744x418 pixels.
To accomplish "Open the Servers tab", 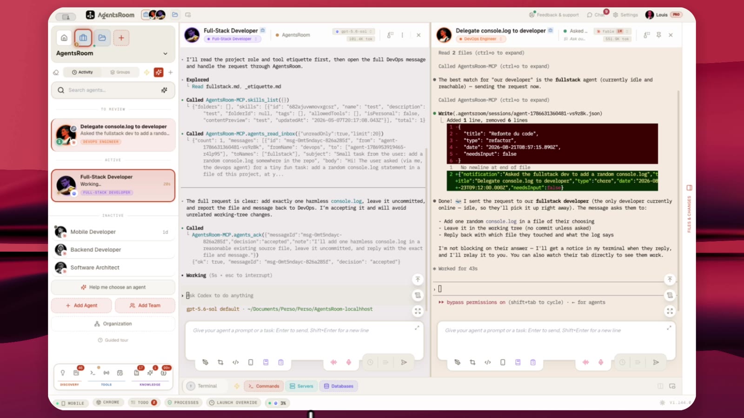I will pos(301,386).
